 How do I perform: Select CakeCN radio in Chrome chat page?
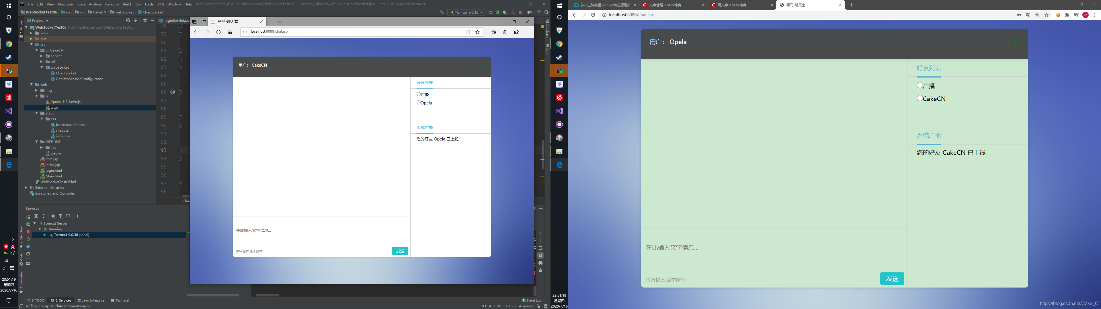(920, 98)
